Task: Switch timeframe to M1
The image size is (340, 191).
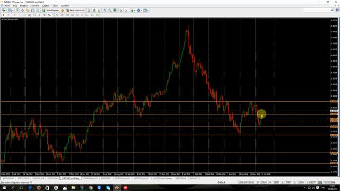Action: [57, 15]
